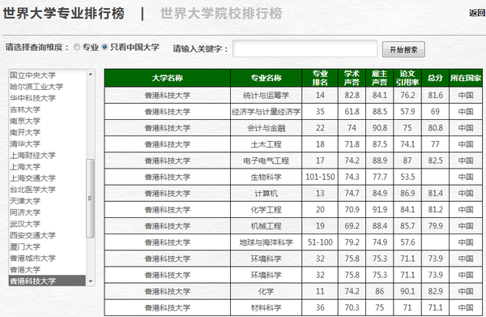Click the 开始搜索 button
Screen dimensions: 486x317
point(403,49)
